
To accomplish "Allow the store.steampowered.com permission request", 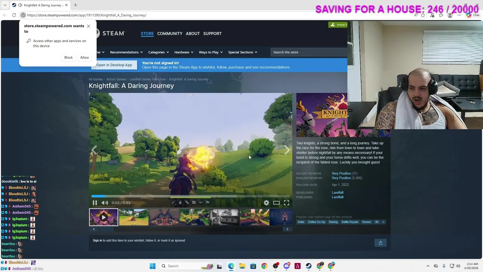I will pos(85,57).
